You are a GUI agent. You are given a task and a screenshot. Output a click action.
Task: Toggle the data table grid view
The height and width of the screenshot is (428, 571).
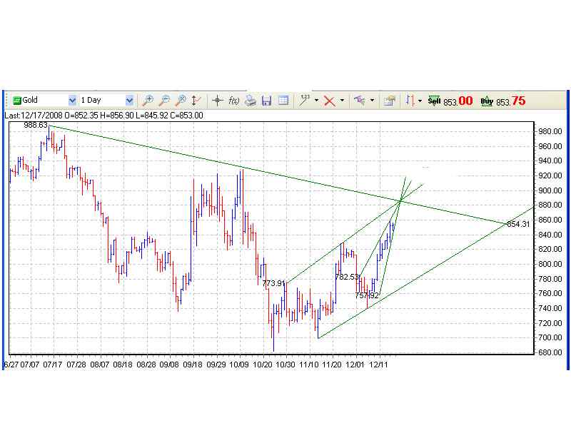pyautogui.click(x=283, y=101)
